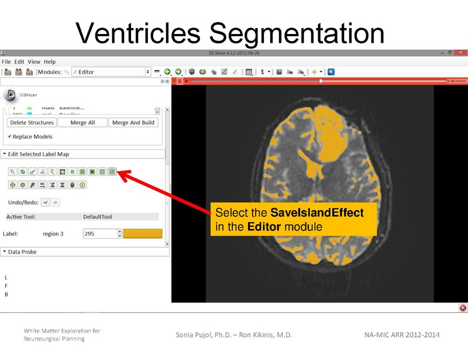
Task: Select the SaveIslandEffect tool icon
Action: pos(112,172)
